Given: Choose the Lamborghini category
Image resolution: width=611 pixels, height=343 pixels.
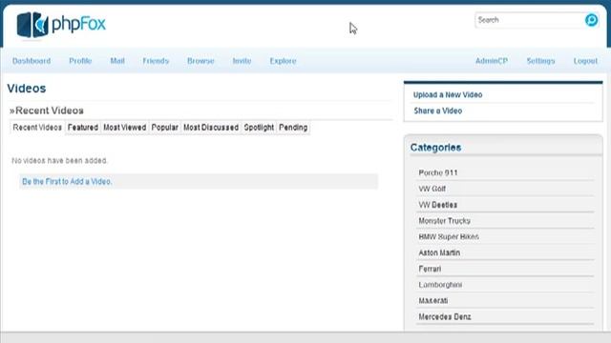Looking at the screenshot, I should click(x=440, y=285).
